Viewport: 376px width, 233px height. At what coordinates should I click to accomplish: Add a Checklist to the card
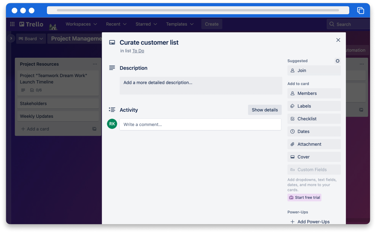(x=314, y=119)
